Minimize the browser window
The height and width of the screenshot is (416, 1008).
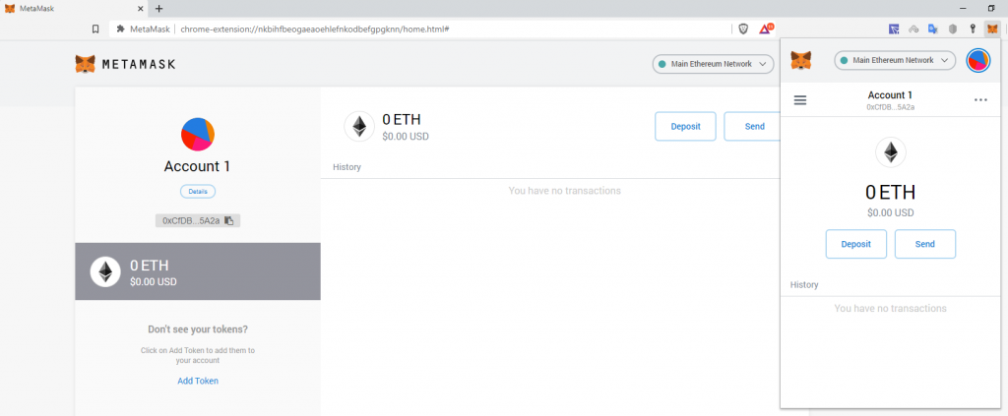963,8
